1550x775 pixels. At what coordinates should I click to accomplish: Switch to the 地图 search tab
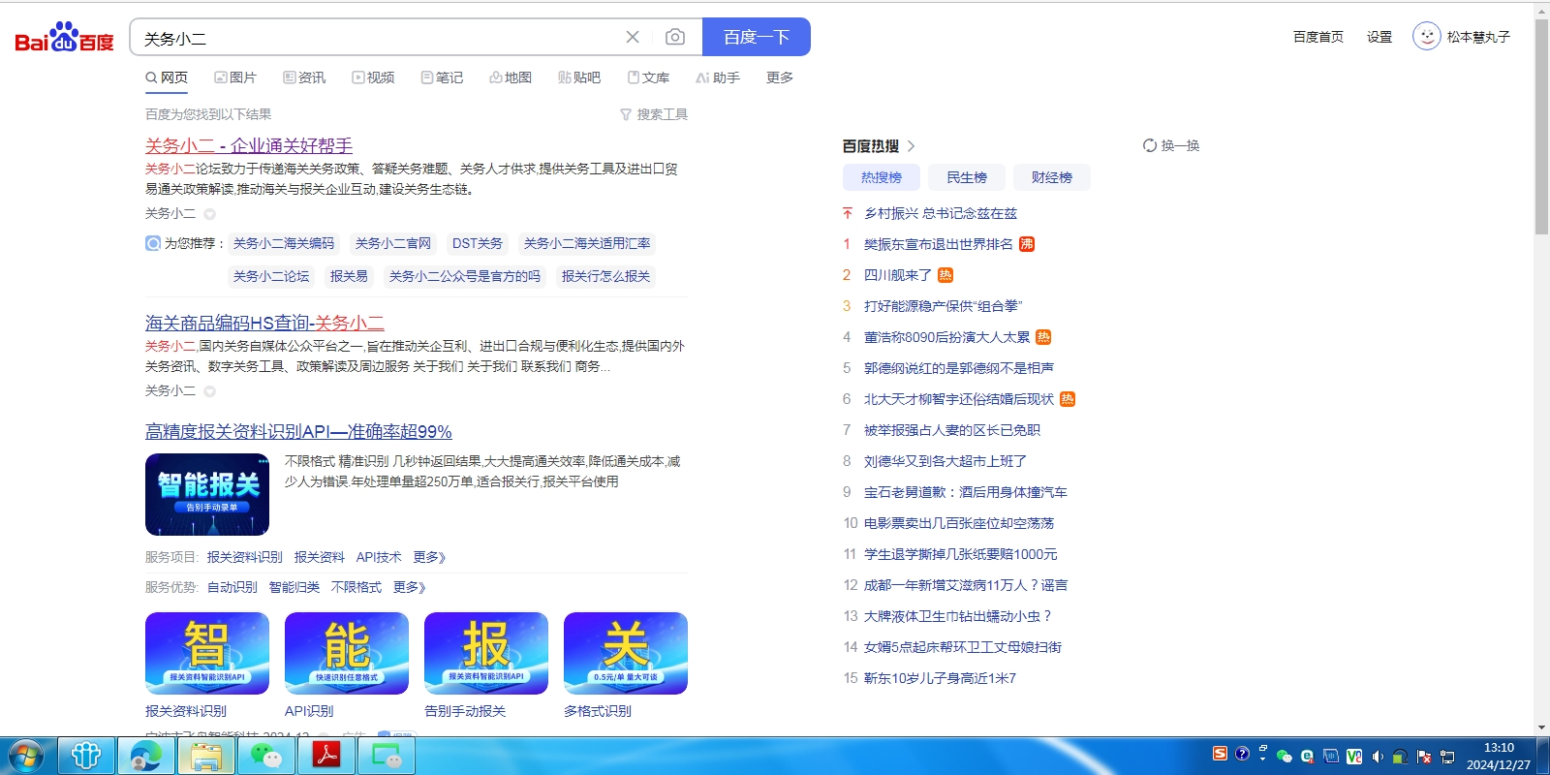coord(511,77)
